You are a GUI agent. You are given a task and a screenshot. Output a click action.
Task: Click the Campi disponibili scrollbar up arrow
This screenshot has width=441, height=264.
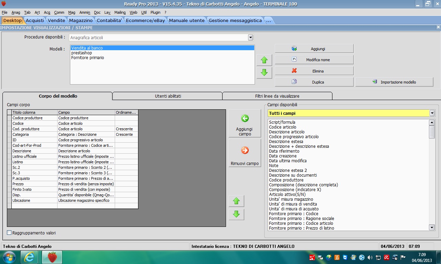[432, 122]
